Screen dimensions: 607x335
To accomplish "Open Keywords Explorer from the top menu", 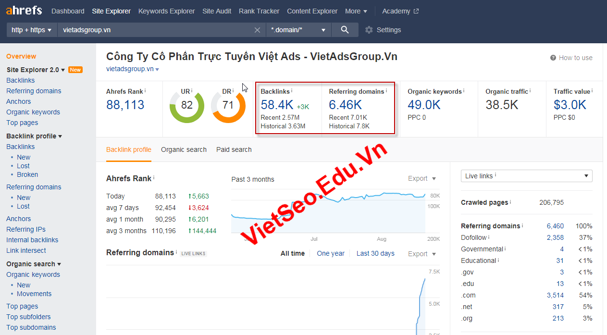I will coord(166,11).
